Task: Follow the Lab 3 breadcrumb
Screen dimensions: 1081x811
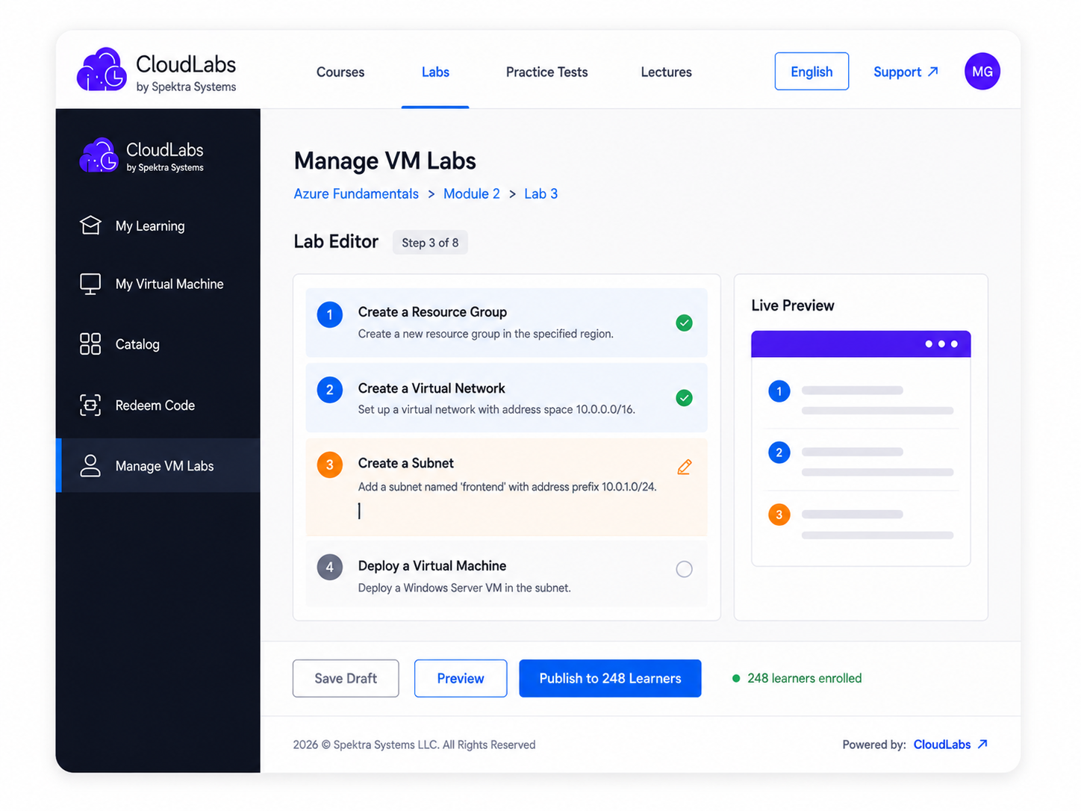Action: point(540,193)
